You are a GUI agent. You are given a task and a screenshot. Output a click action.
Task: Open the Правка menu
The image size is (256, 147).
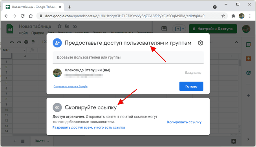coord(38,33)
